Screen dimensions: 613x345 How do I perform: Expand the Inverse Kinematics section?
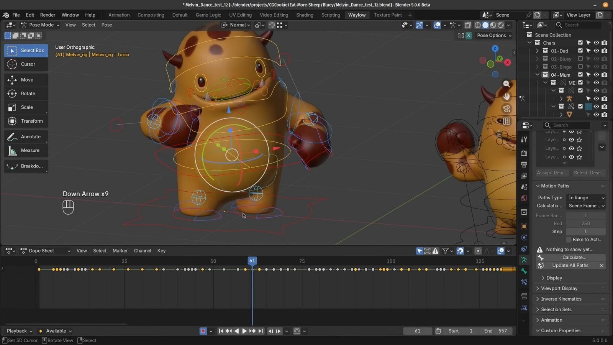point(561,299)
